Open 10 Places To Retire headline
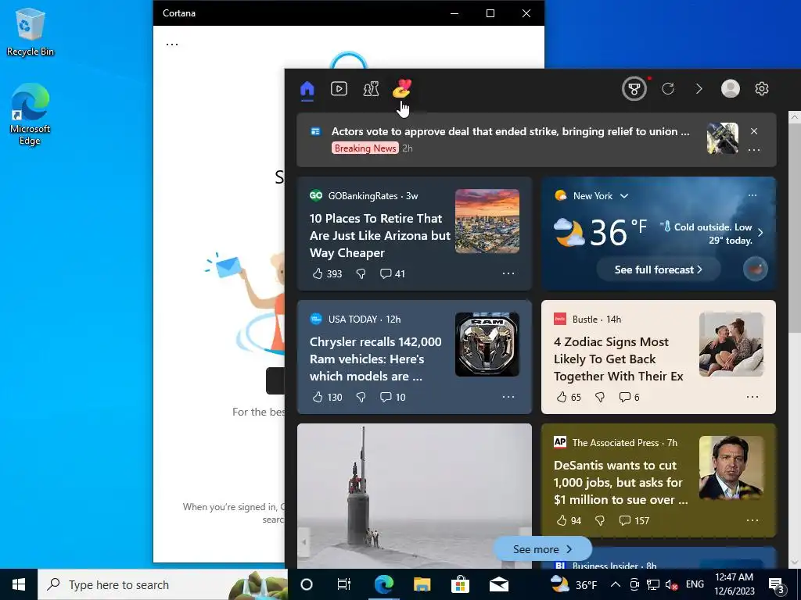Viewport: 801px width, 600px height. pos(379,236)
